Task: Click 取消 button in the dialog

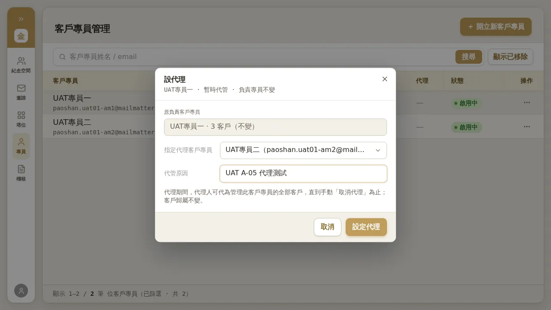Action: point(328,227)
